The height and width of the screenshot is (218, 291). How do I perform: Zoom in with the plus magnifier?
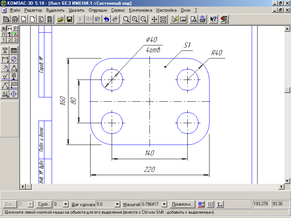[135, 19]
